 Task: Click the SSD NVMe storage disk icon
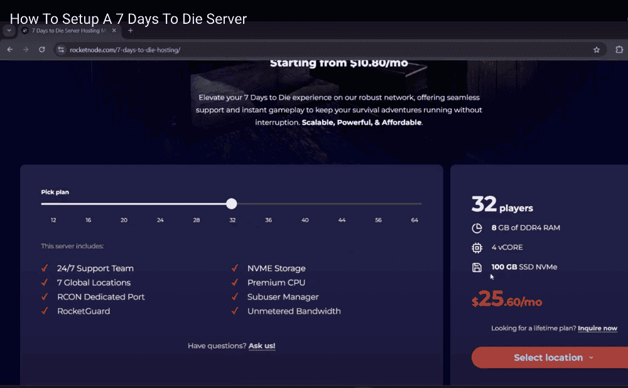point(477,267)
